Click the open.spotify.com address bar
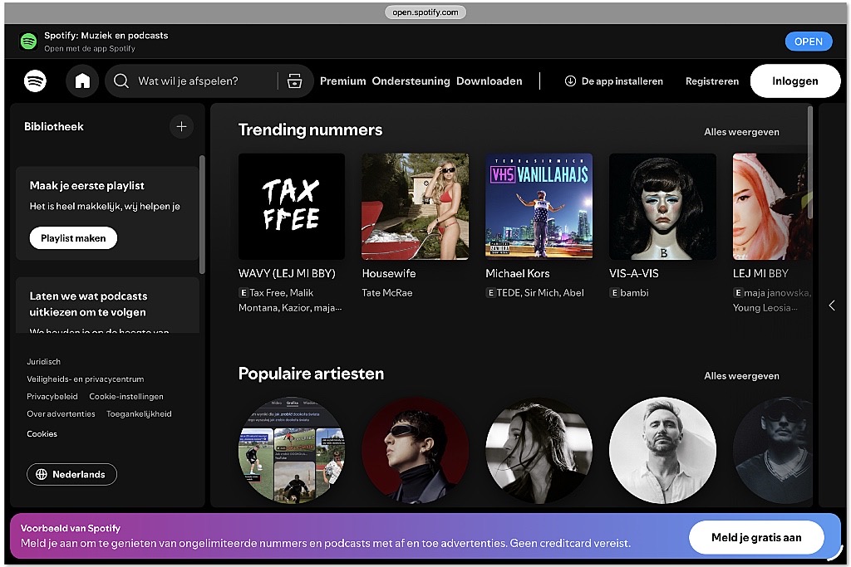The height and width of the screenshot is (567, 851). tap(425, 12)
